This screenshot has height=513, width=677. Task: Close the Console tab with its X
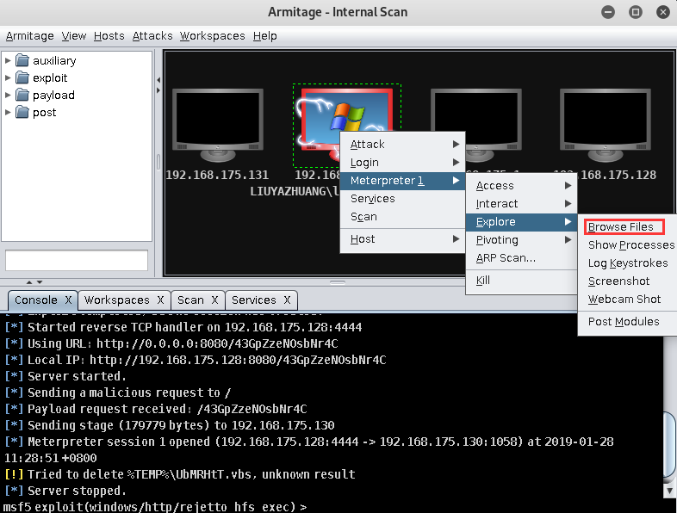click(68, 300)
